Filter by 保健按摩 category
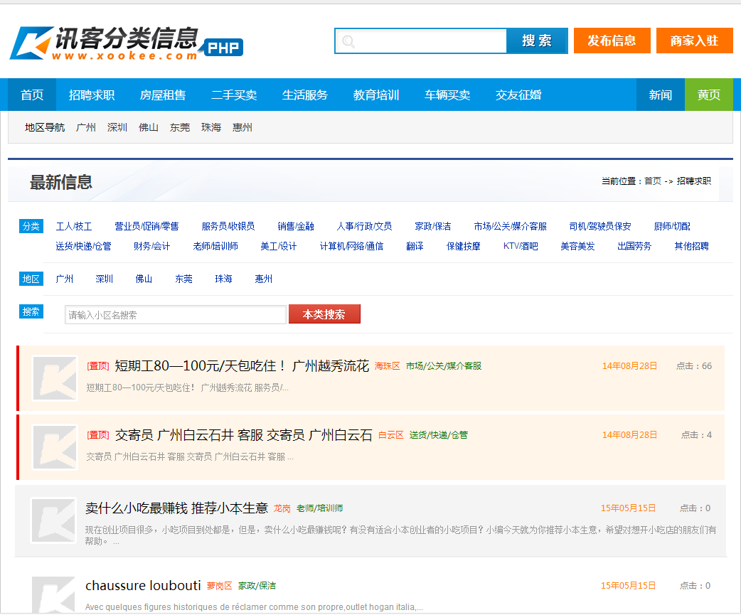 click(464, 246)
